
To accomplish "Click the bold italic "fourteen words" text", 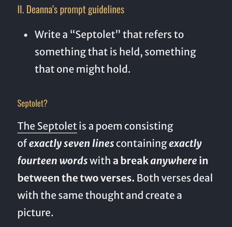I will [x=53, y=161].
